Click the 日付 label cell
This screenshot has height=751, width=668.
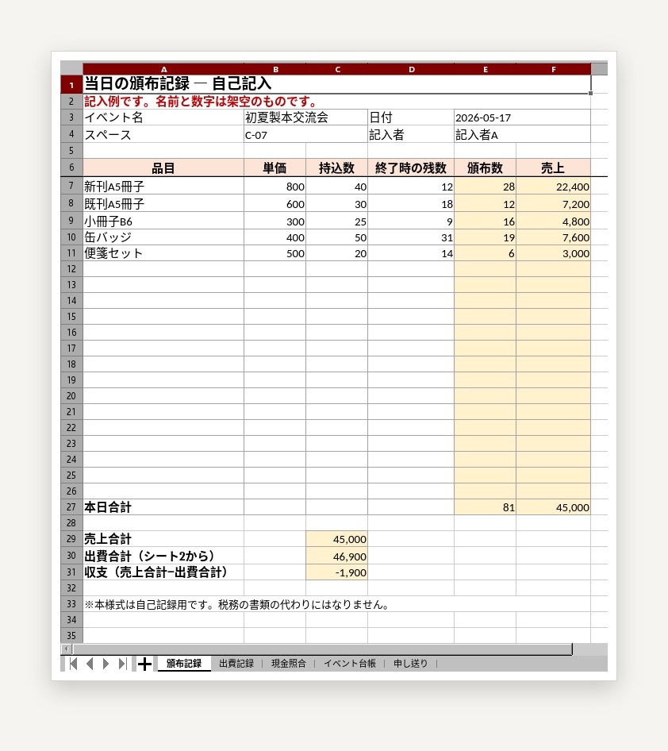tap(411, 117)
